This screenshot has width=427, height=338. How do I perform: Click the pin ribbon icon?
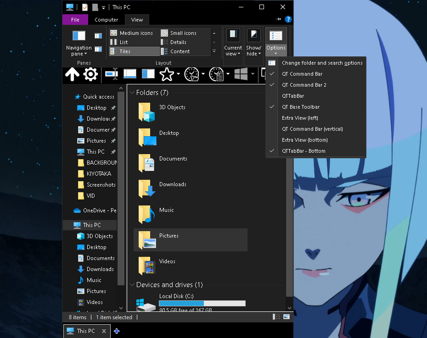[x=278, y=19]
